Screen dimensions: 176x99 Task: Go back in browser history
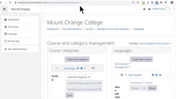click(x=1, y=2)
